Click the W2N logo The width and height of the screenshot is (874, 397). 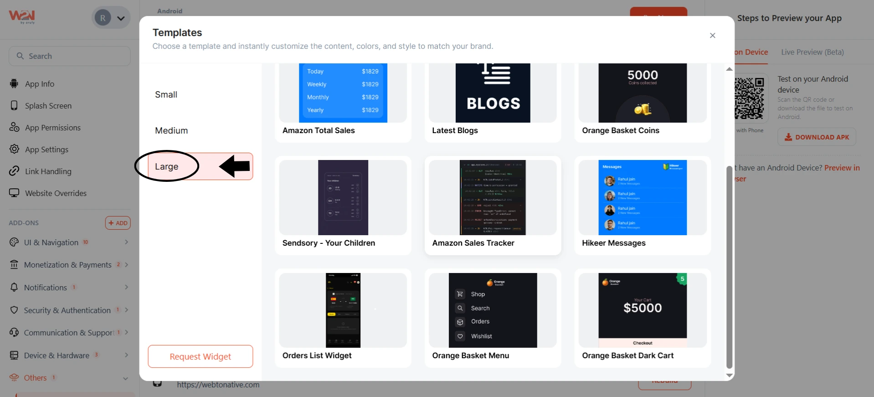point(21,17)
